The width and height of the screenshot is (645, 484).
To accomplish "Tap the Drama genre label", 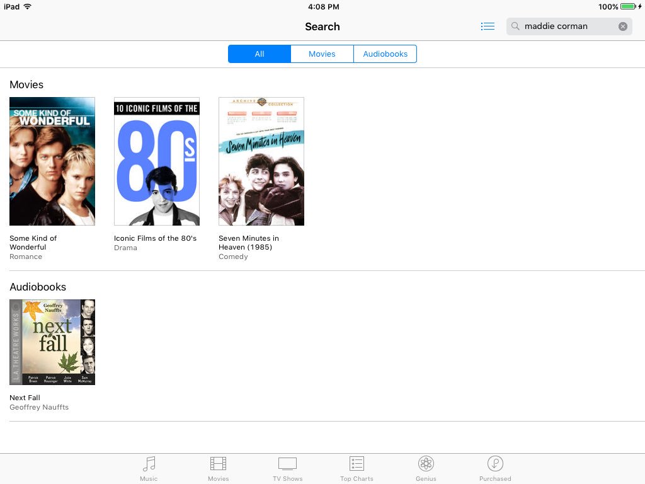I will click(125, 248).
